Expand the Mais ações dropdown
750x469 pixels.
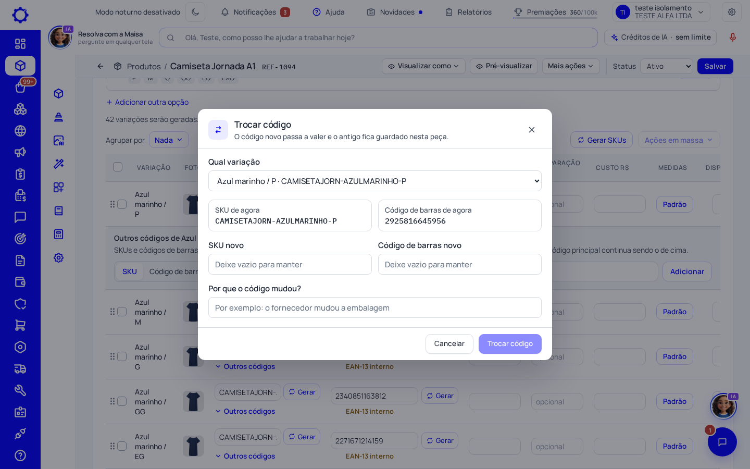tap(571, 66)
